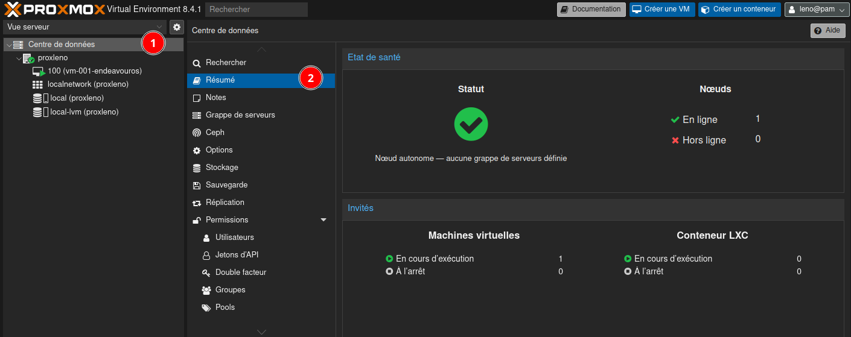This screenshot has width=851, height=337.
Task: Open the Options menu entry
Action: (219, 150)
